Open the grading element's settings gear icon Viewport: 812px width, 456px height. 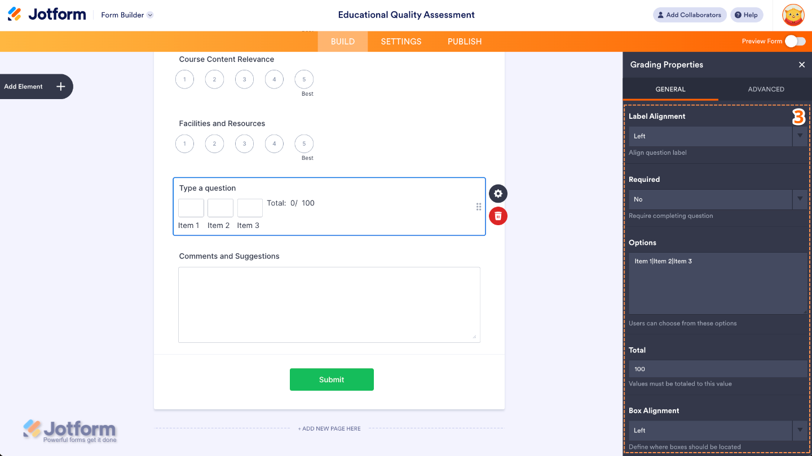point(498,194)
